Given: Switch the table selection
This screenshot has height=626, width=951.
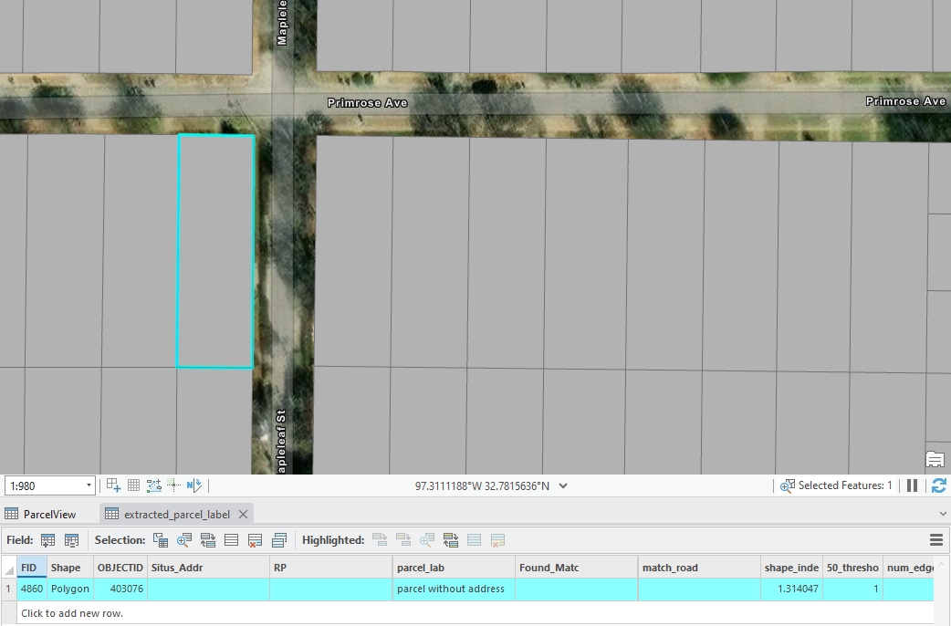Looking at the screenshot, I should 208,540.
